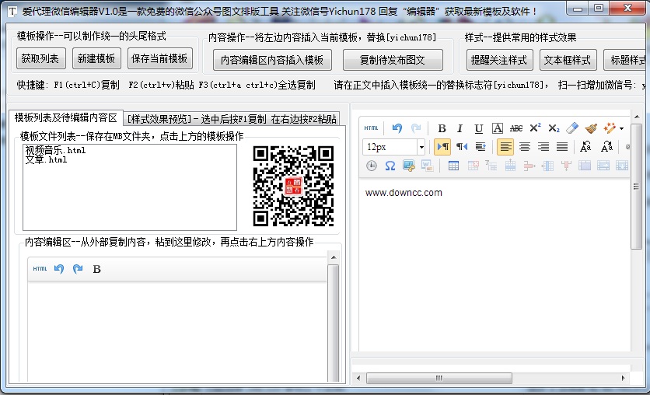Click the screenshot capture icon
650x395 pixels.
click(x=409, y=166)
